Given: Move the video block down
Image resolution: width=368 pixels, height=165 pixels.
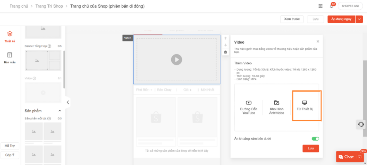Looking at the screenshot, I should tap(225, 45).
